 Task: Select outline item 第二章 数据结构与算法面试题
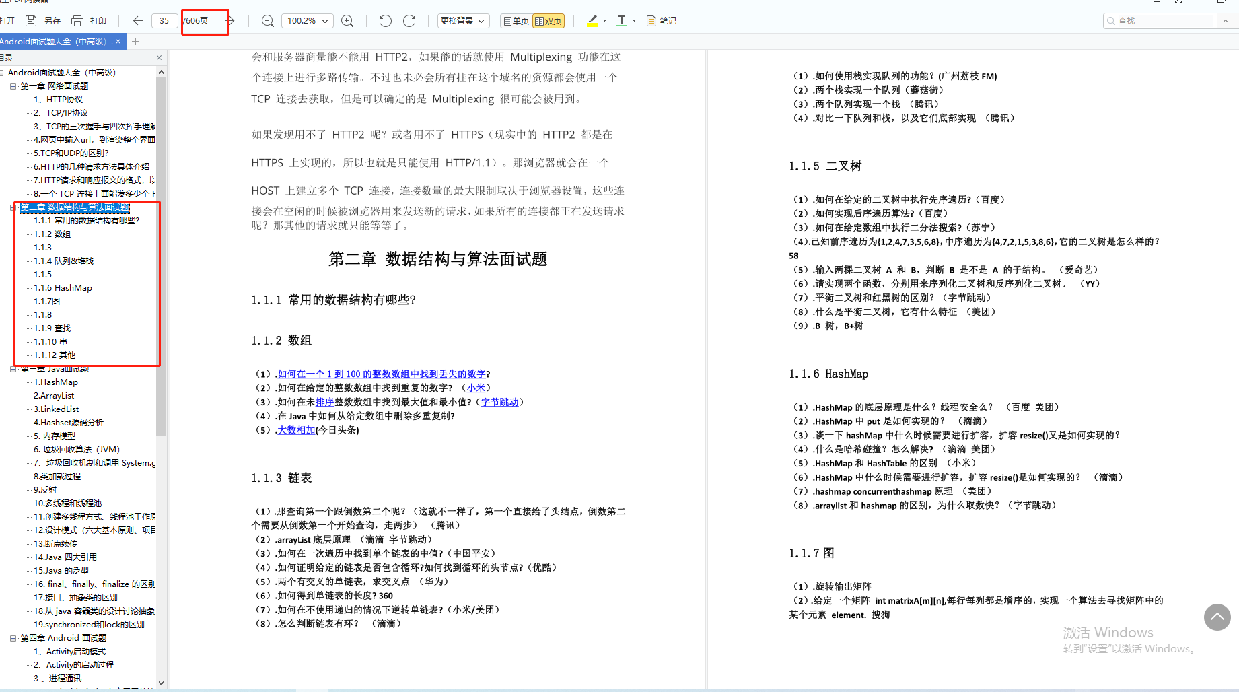[x=75, y=207]
